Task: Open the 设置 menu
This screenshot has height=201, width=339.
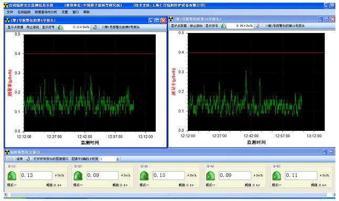Action: (x=65, y=12)
